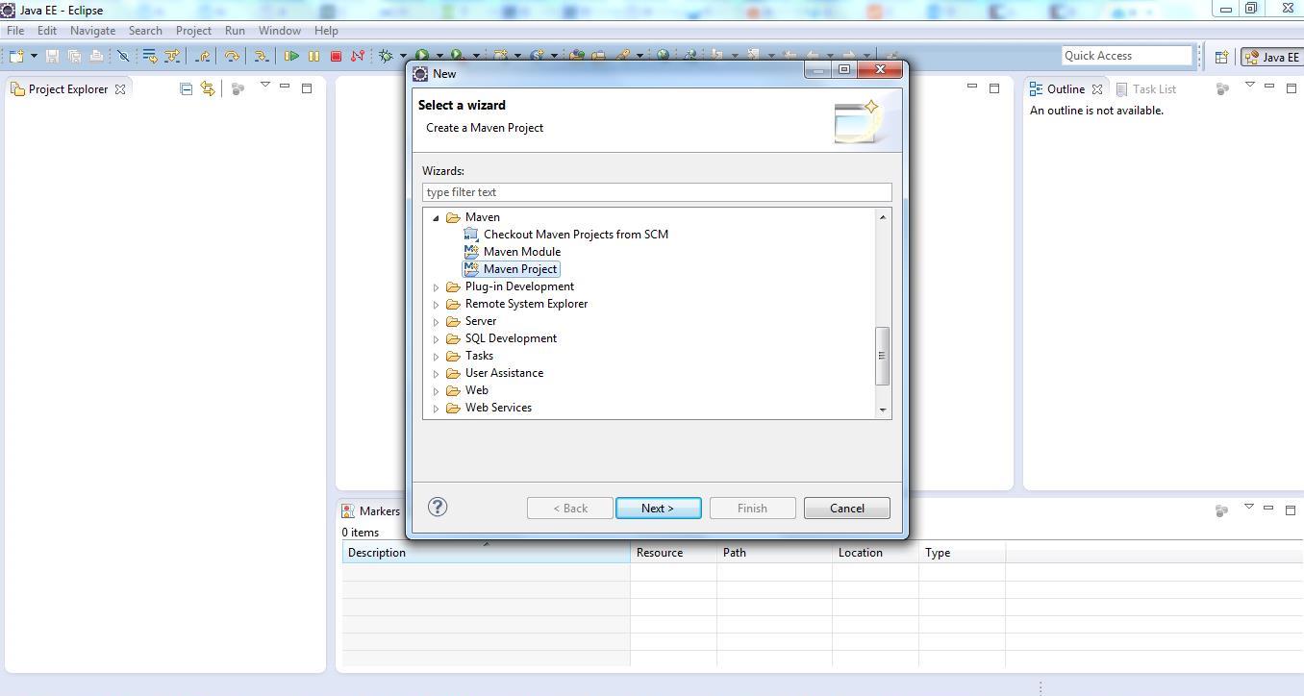Open Outline view menu triangle

(1250, 86)
